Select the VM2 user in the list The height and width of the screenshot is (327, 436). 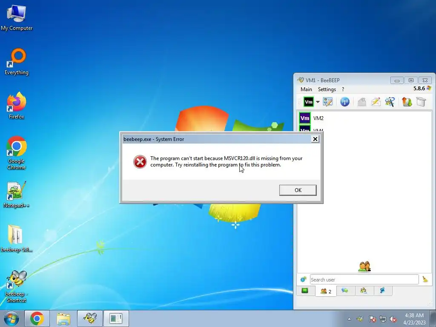(x=364, y=118)
